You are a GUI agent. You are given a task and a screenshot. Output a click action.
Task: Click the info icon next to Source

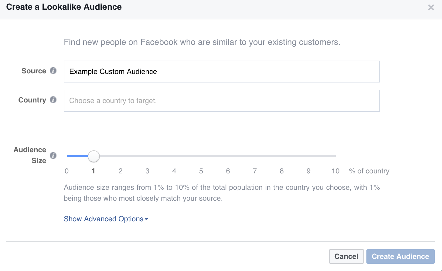(53, 71)
